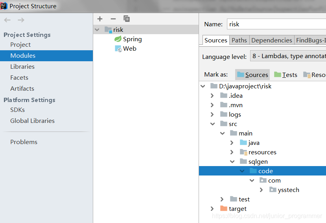Click the code folder icon

(x=253, y=171)
